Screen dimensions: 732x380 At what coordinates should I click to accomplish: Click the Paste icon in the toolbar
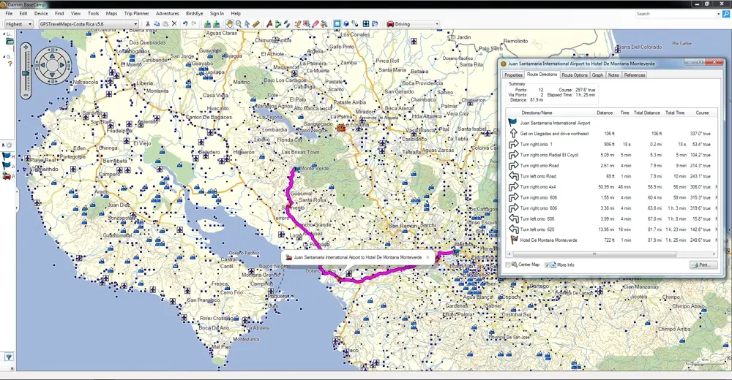pyautogui.click(x=165, y=24)
